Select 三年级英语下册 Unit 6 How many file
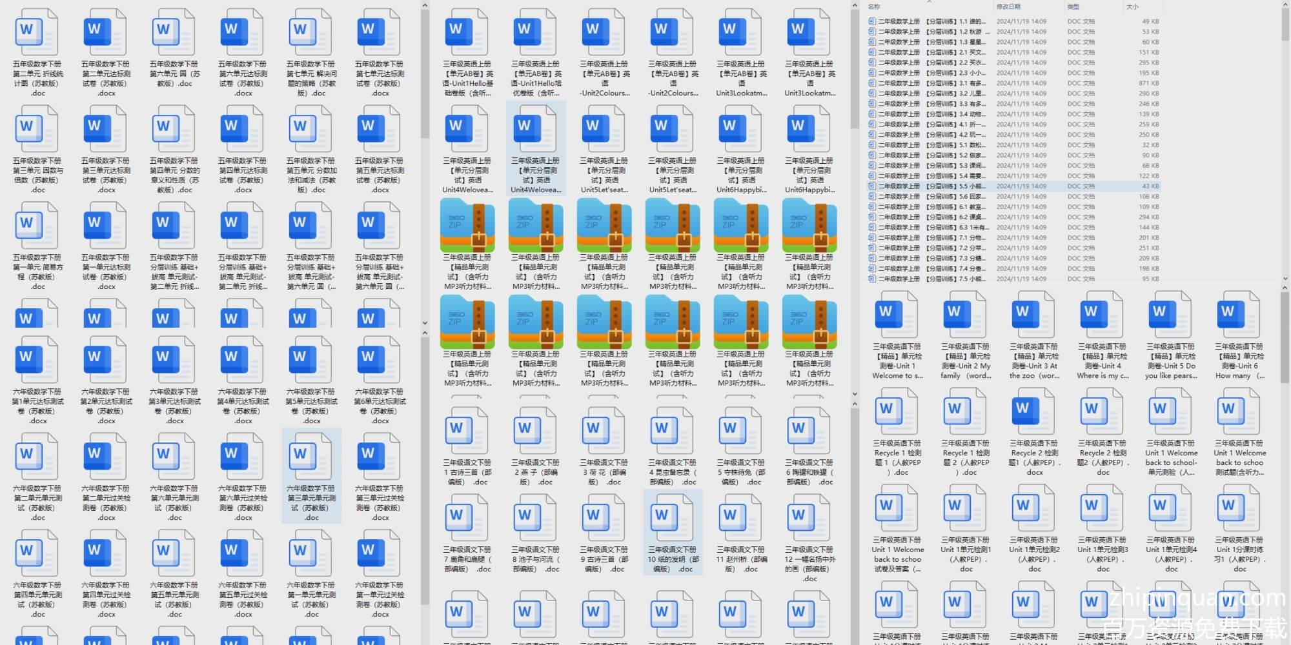This screenshot has height=645, width=1291. pos(1239,335)
